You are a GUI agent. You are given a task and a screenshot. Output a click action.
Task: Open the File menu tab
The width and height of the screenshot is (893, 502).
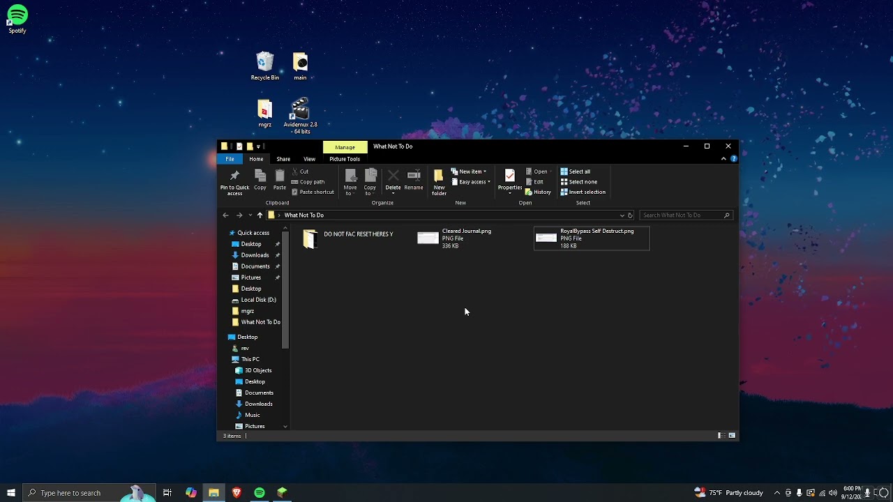230,159
